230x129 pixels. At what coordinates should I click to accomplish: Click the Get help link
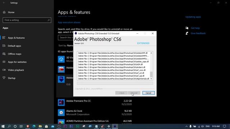tap(195, 28)
